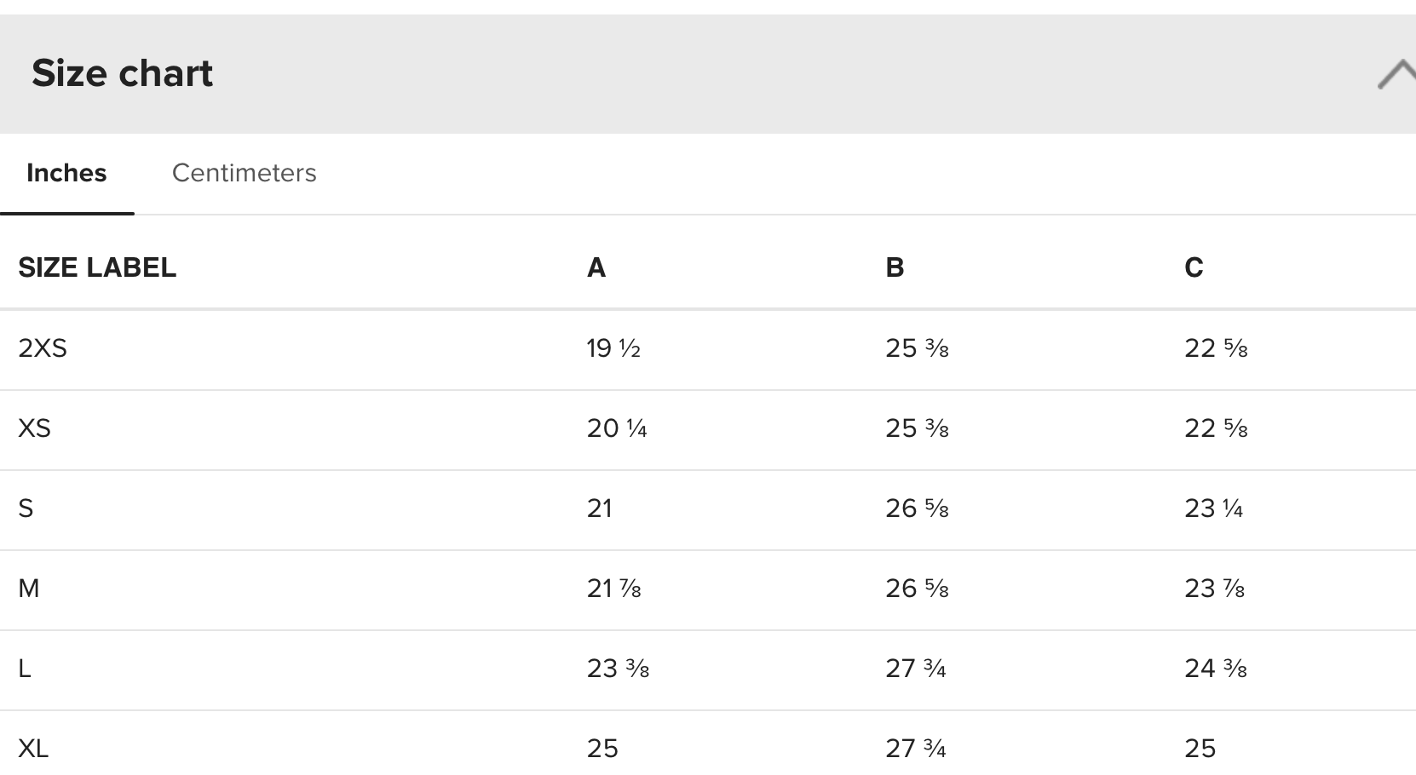Image resolution: width=1416 pixels, height=775 pixels.
Task: Click the SIZE LABEL column header
Action: [x=97, y=267]
